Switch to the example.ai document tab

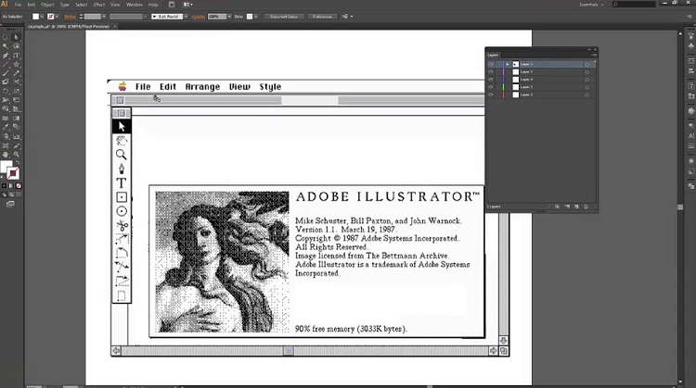(69, 26)
